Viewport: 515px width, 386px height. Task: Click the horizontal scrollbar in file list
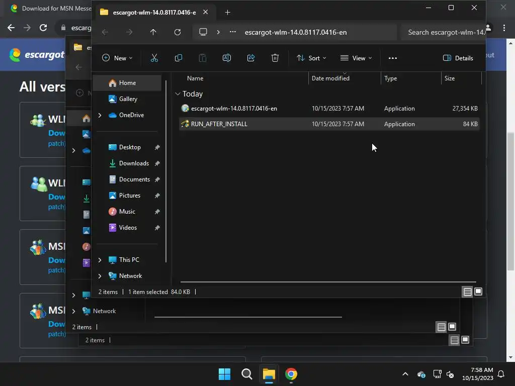click(328, 282)
